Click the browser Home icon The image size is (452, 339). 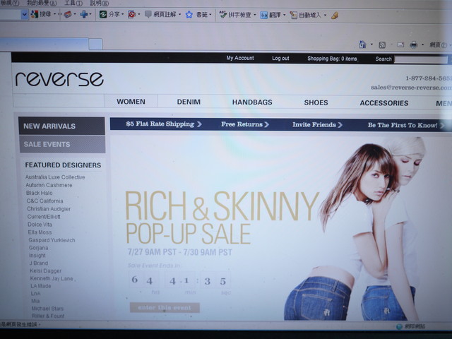click(362, 44)
